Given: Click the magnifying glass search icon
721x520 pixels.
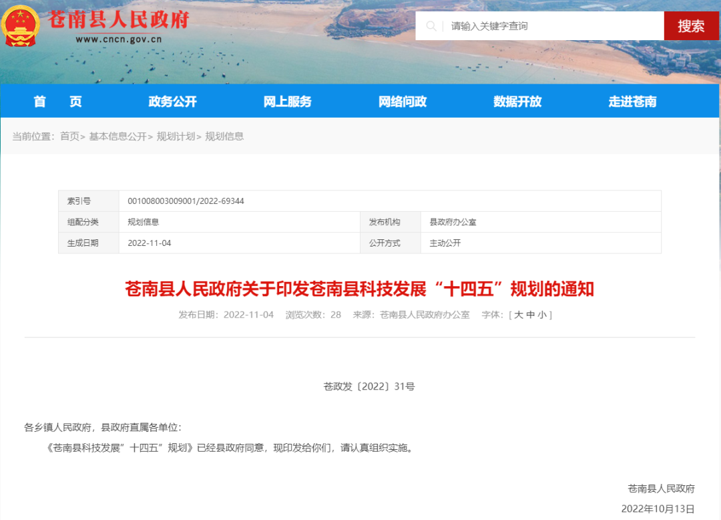Looking at the screenshot, I should click(431, 26).
